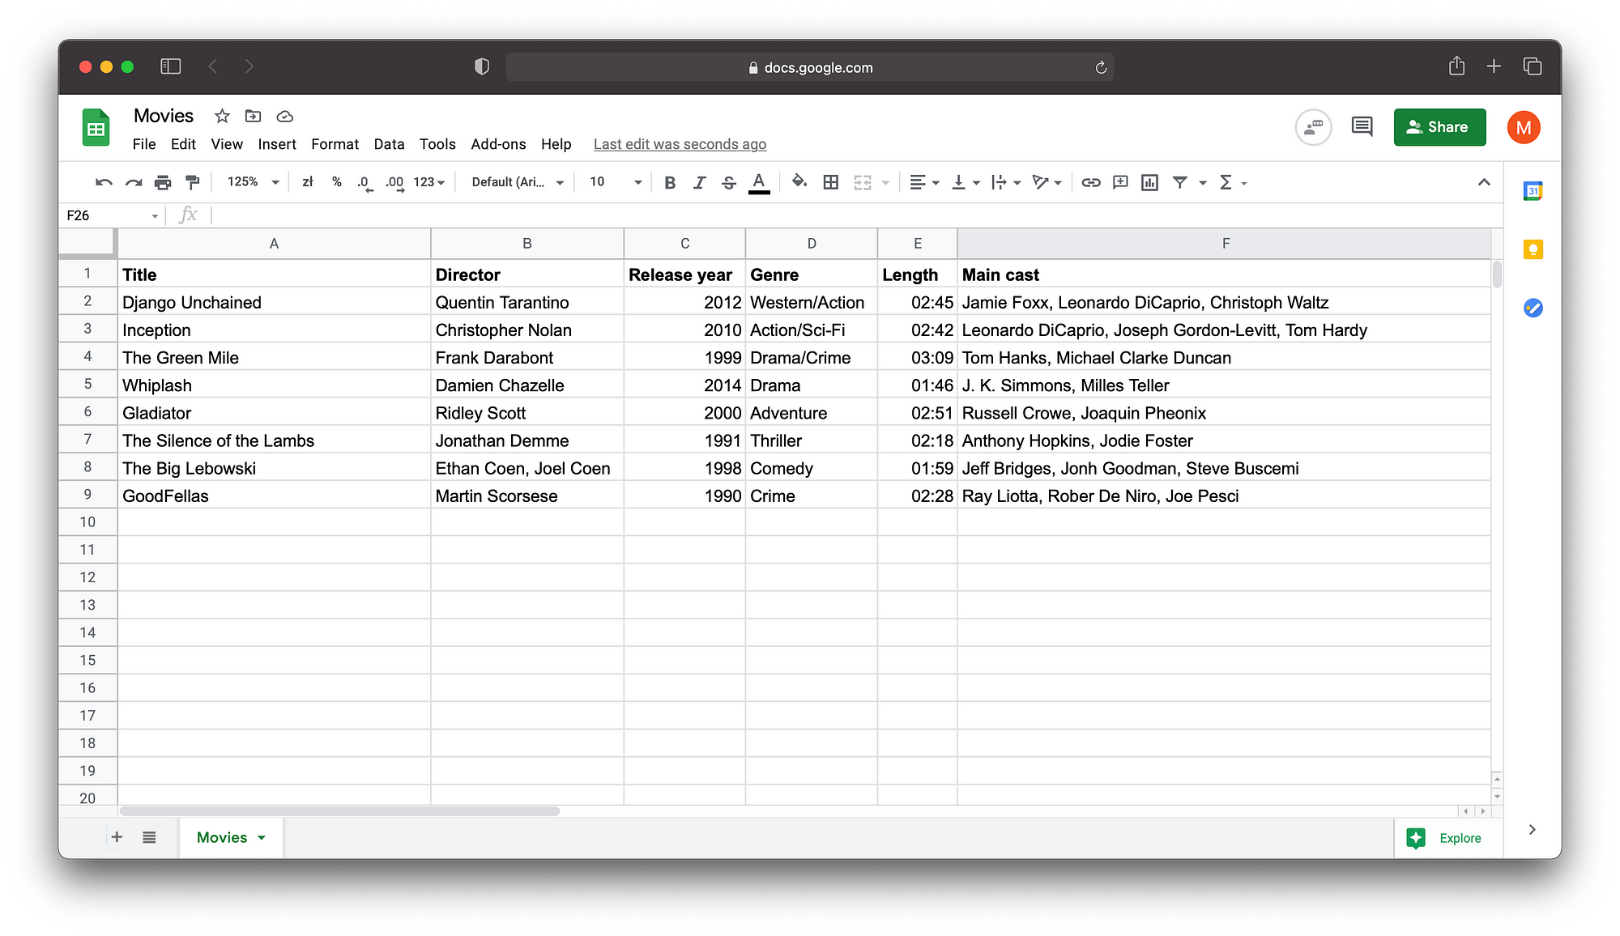Screen dimensions: 1620x936
Task: Click the Redo arrow icon
Action: point(134,182)
